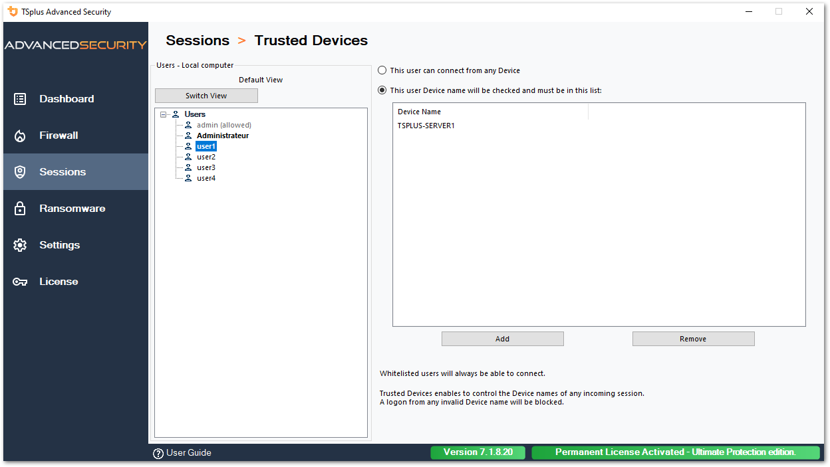The image size is (830, 467).
Task: Click the Firewall flame icon
Action: (x=20, y=136)
